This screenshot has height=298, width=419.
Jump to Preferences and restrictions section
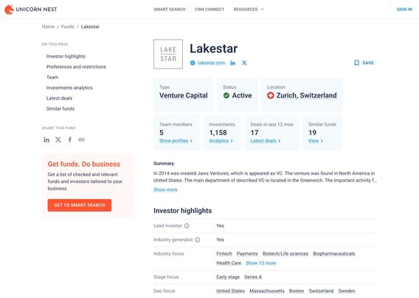[x=76, y=67]
